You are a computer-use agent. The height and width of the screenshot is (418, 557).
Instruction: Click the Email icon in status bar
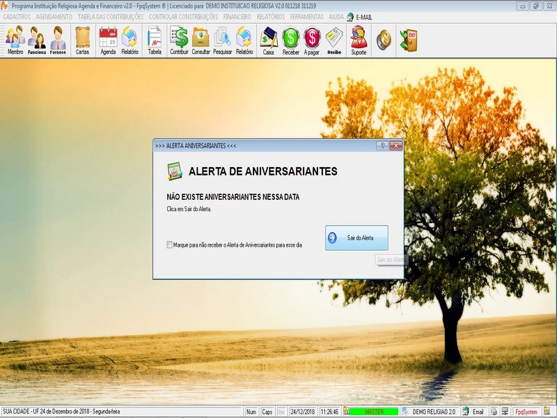pyautogui.click(x=466, y=411)
